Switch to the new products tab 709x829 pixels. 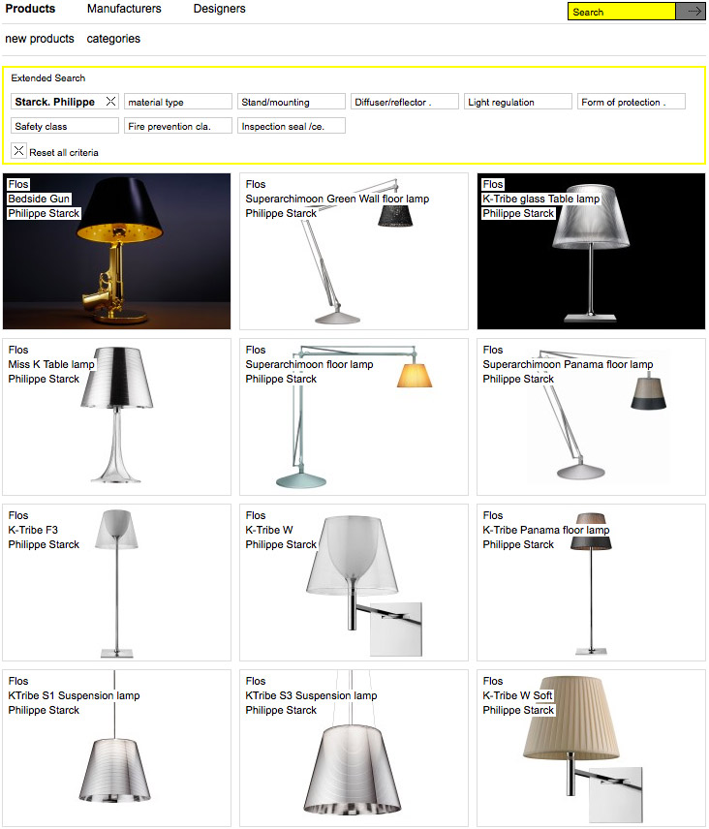click(40, 39)
